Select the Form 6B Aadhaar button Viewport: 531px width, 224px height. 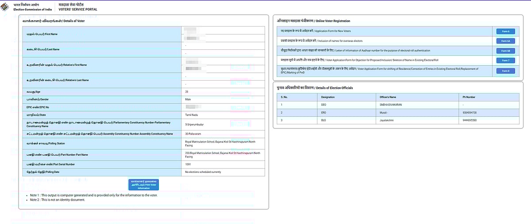505,51
